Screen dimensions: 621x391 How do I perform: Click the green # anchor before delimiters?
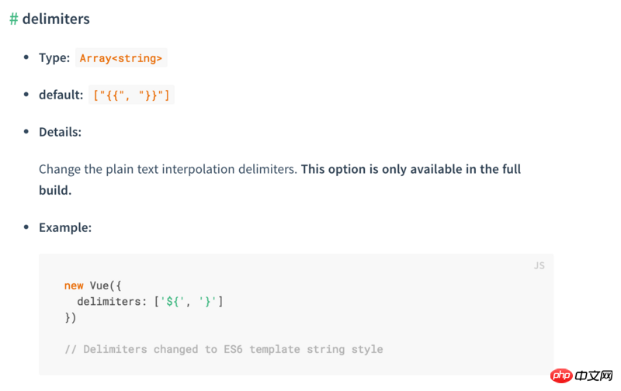14,19
